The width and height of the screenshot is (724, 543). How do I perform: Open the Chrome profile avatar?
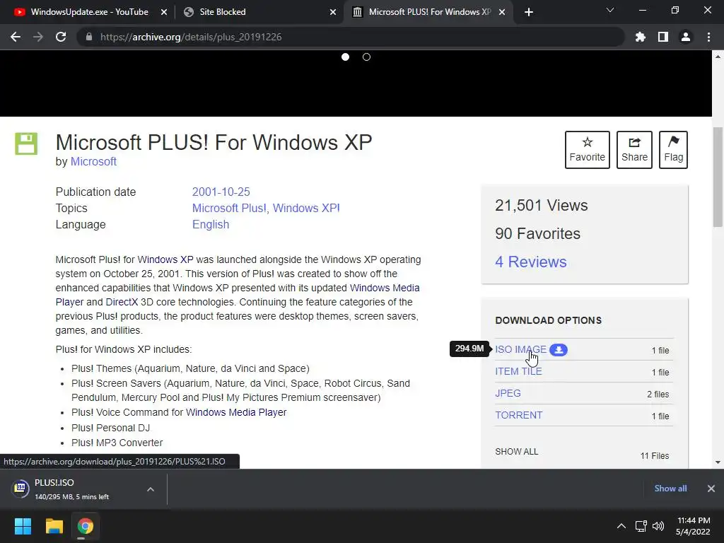pos(686,37)
